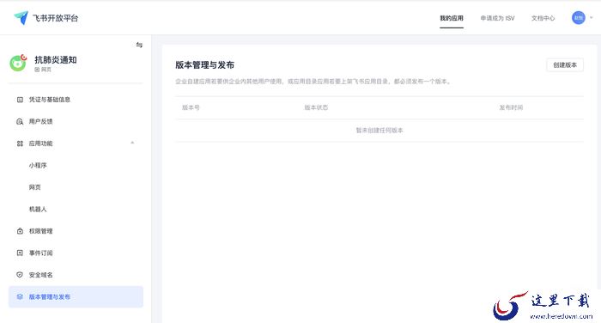Screen dimensions: 601x323
Task: Click the 飞书开放平台 title text
Action: (55, 18)
